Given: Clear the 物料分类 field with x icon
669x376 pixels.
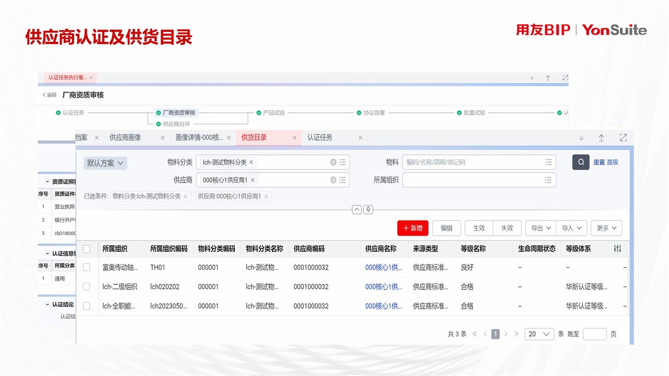Looking at the screenshot, I should pos(333,162).
